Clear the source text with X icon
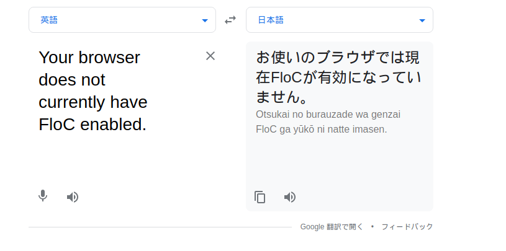Screen dimensions: 506x251 210,56
